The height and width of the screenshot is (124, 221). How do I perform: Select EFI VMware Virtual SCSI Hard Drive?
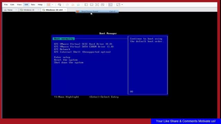pyautogui.click(x=83, y=44)
